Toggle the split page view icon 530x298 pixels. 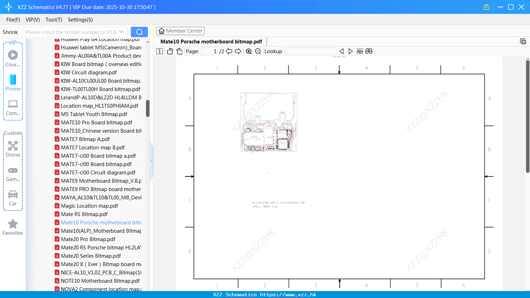coord(159,51)
